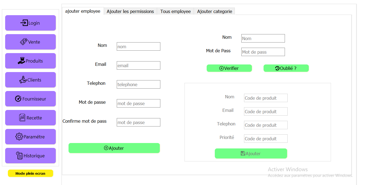Activate Mode plein ecran
Viewport: 367px width, 185px height.
tap(30, 173)
